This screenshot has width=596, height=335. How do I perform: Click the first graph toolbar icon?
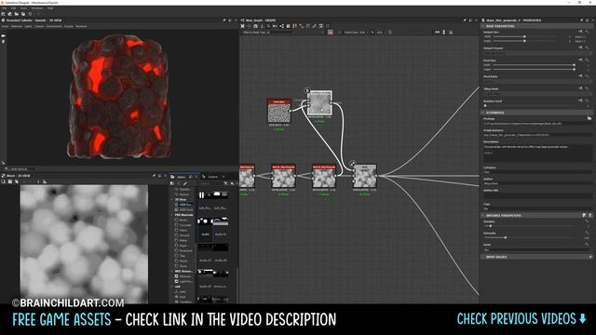[x=242, y=26]
